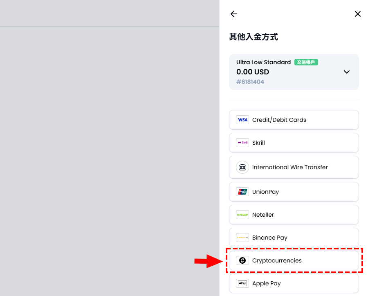Close the deposit methods panel
Viewport: 368px width, 296px height.
357,14
